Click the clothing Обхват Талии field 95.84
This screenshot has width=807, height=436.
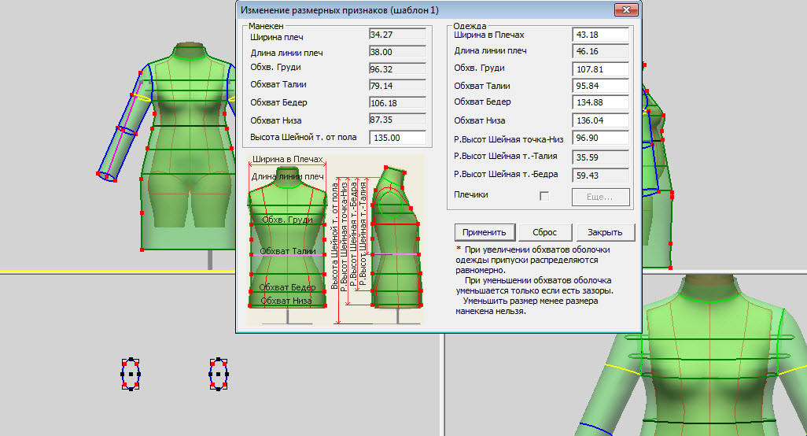pos(600,87)
